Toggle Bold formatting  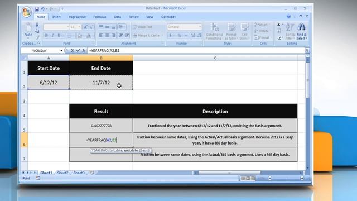point(46,36)
